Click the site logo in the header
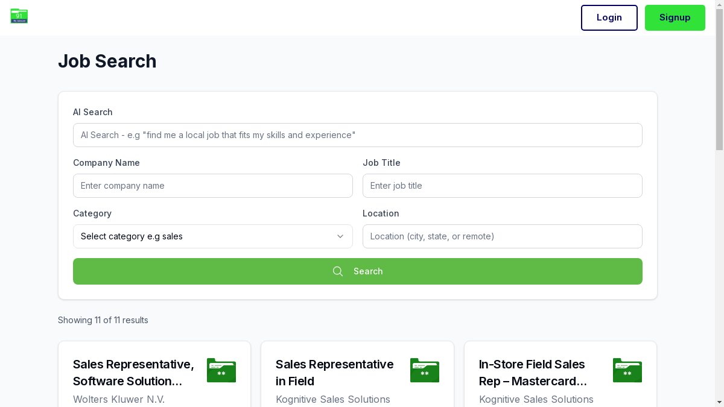The height and width of the screenshot is (407, 724). [x=19, y=16]
